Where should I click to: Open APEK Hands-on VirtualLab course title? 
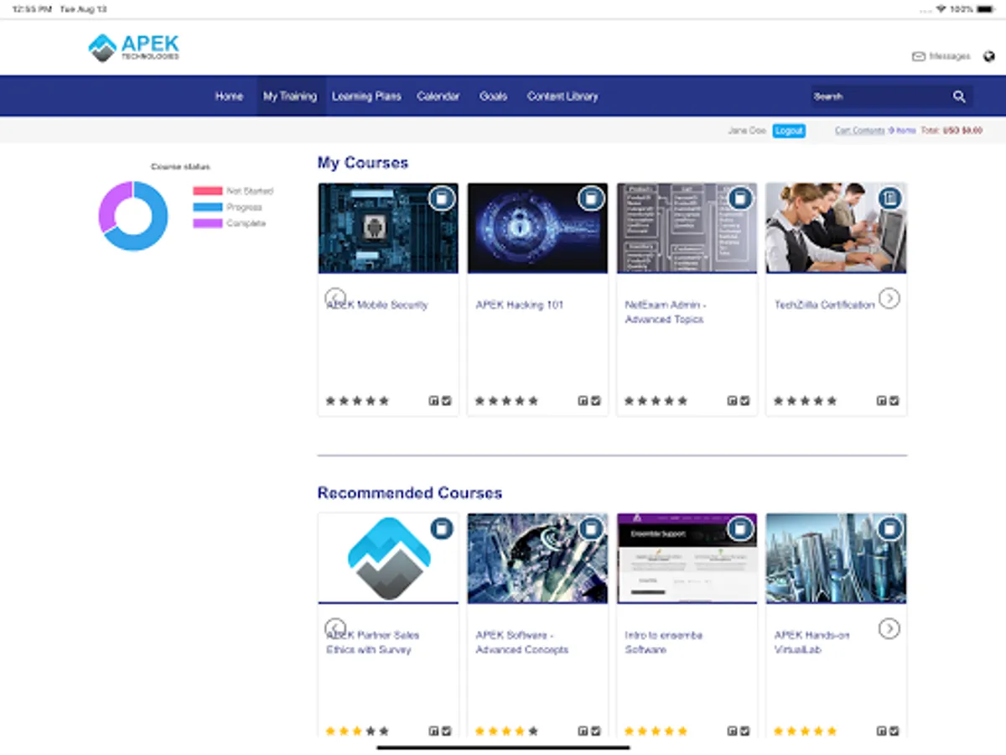tap(812, 643)
